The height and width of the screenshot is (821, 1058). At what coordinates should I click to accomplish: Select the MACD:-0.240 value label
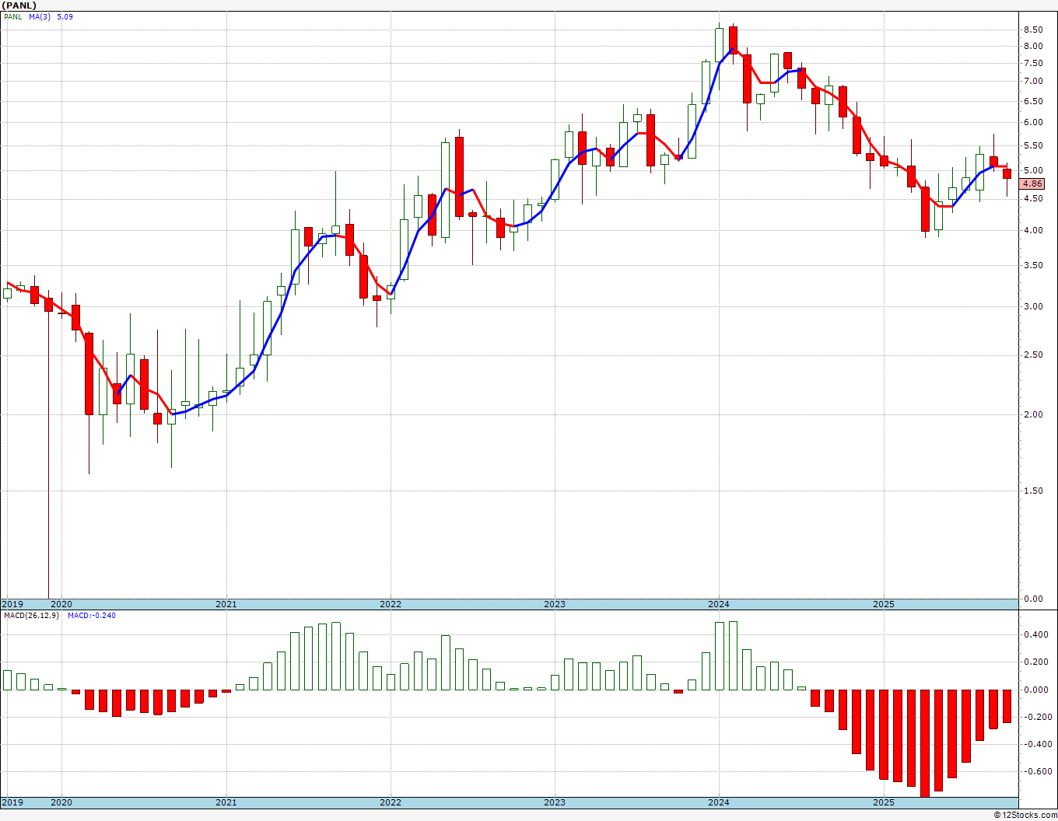pyautogui.click(x=92, y=616)
